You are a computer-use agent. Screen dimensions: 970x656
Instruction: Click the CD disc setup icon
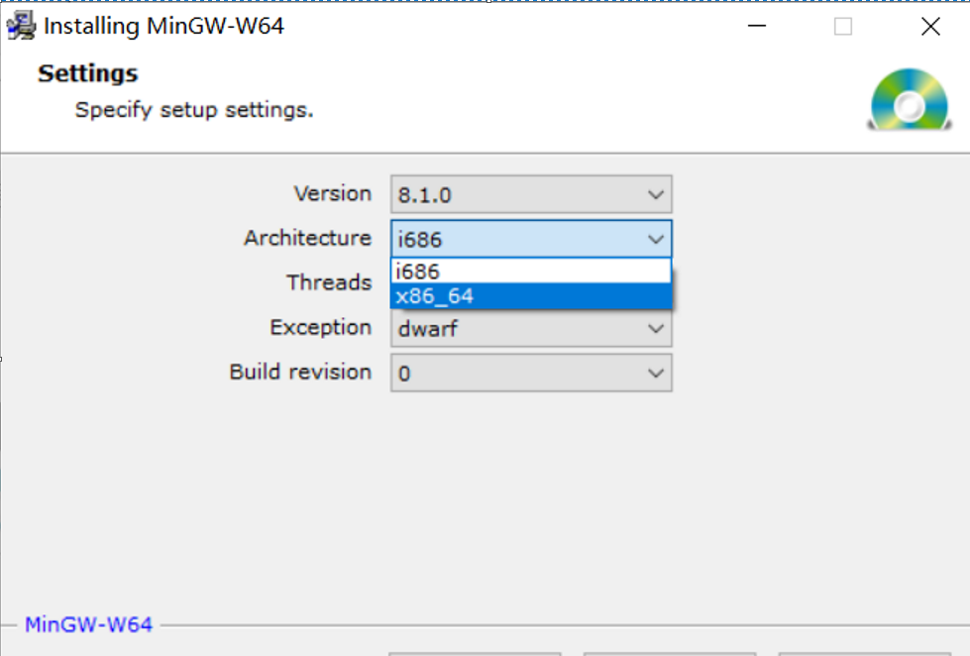tap(910, 100)
